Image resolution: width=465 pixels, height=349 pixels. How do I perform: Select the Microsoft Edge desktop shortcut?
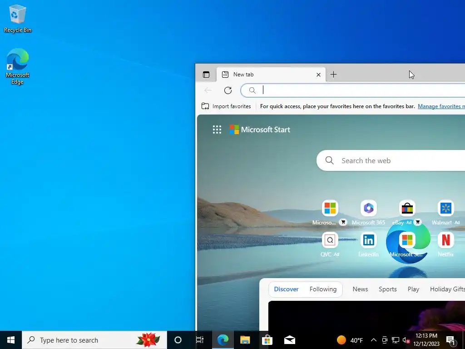[18, 66]
